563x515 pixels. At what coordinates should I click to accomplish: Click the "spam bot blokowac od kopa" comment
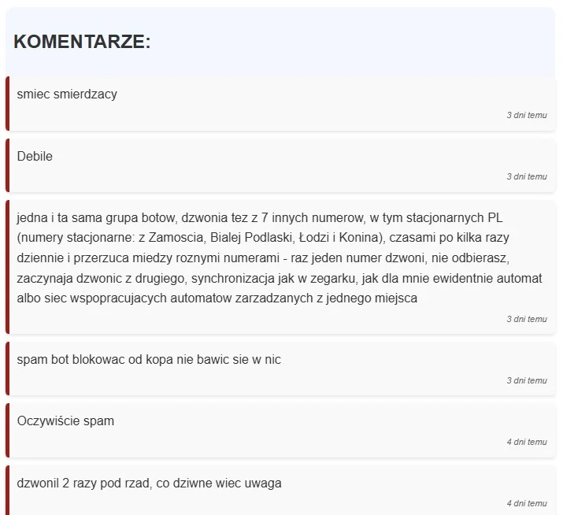point(149,360)
